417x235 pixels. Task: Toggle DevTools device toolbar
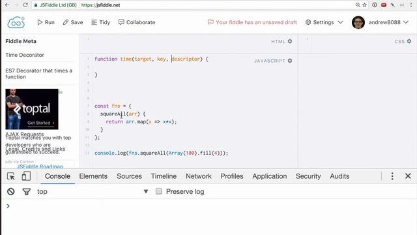tap(26, 176)
